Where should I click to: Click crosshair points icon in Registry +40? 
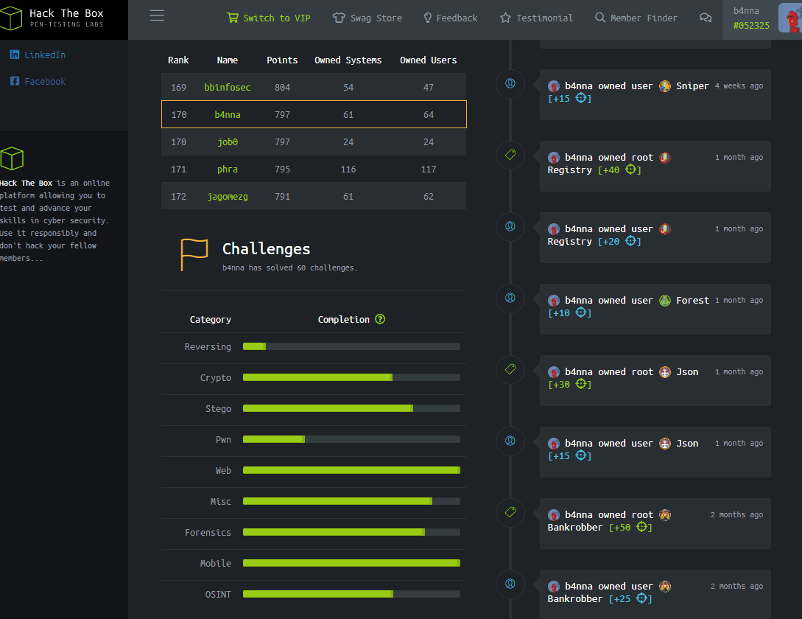pyautogui.click(x=630, y=169)
